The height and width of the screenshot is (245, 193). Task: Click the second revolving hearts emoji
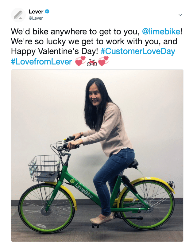(103, 61)
